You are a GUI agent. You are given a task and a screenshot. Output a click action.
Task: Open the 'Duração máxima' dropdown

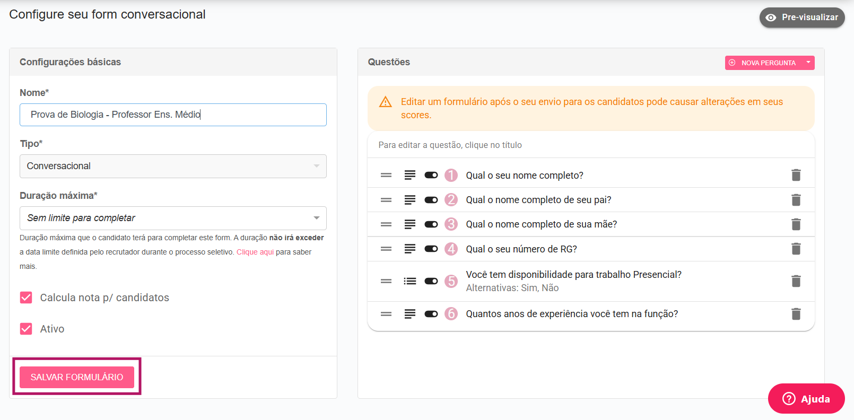coord(173,218)
